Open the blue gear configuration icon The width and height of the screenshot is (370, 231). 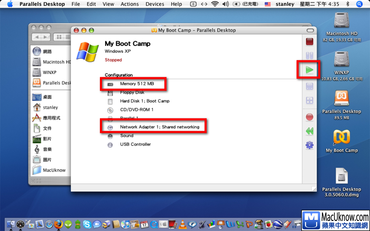309,145
